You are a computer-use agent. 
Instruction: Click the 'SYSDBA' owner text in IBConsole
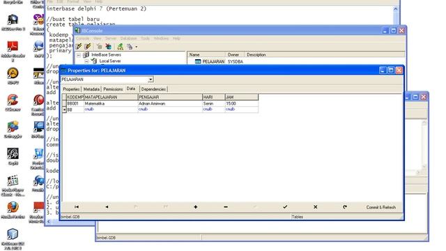click(236, 61)
